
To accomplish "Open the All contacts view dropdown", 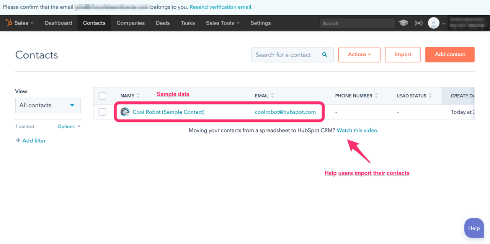I will tap(48, 105).
